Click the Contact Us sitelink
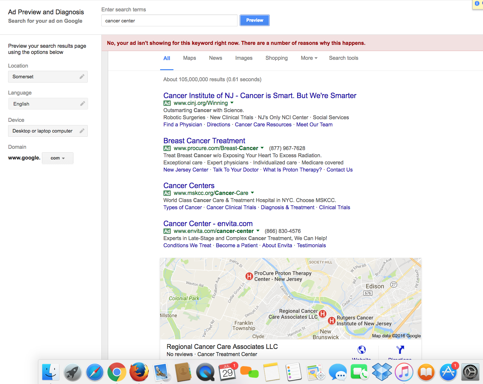This screenshot has height=384, width=483. pyautogui.click(x=339, y=170)
